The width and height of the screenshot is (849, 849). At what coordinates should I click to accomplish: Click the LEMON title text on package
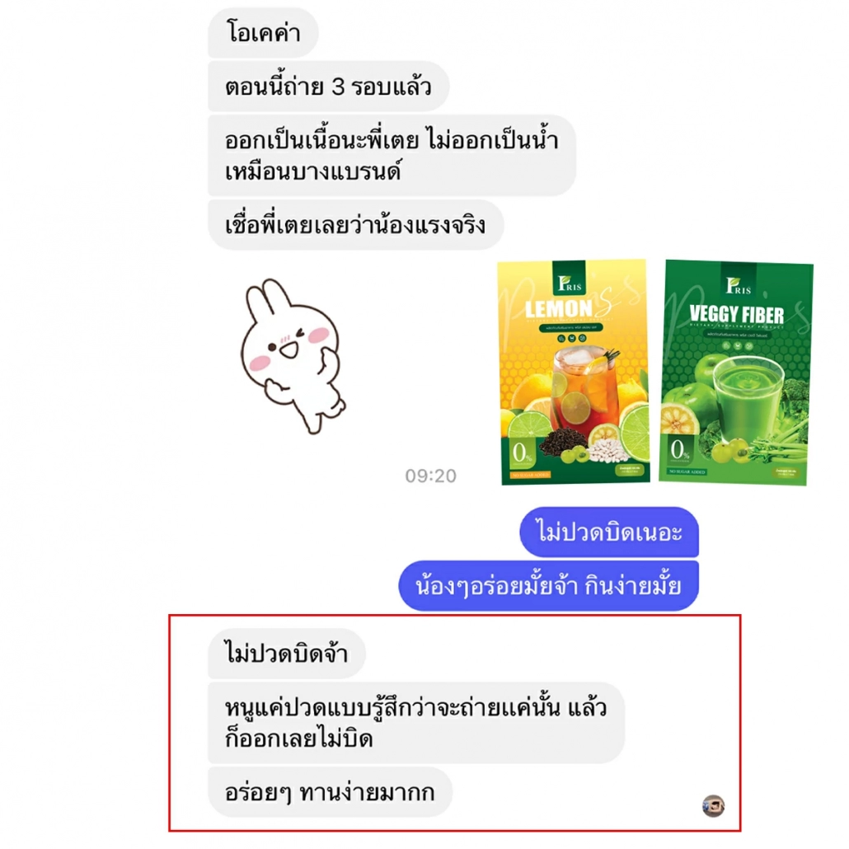pos(559,309)
